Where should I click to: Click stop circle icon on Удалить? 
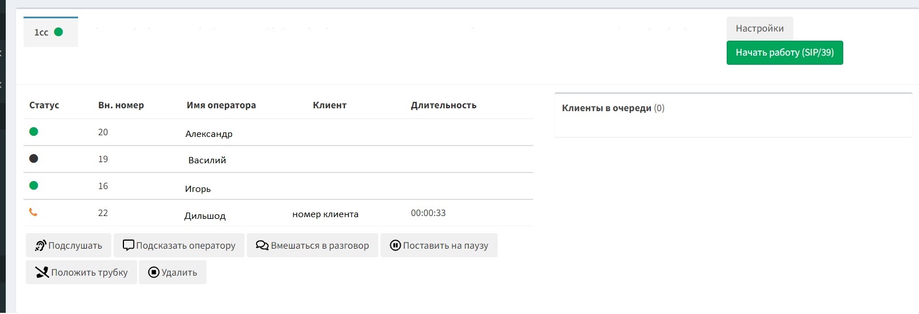click(x=154, y=272)
